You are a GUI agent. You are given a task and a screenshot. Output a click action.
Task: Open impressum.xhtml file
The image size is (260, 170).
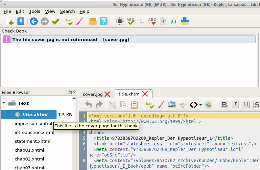click(33, 124)
